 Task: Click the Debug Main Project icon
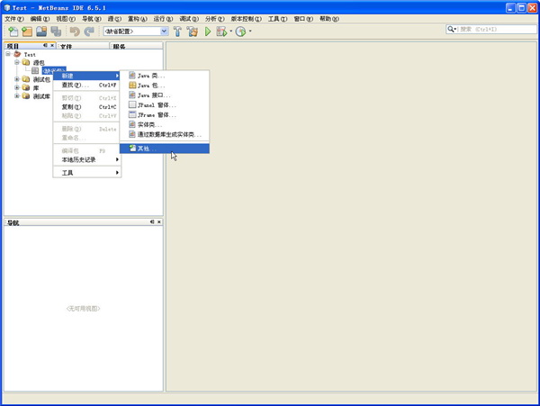pyautogui.click(x=221, y=32)
